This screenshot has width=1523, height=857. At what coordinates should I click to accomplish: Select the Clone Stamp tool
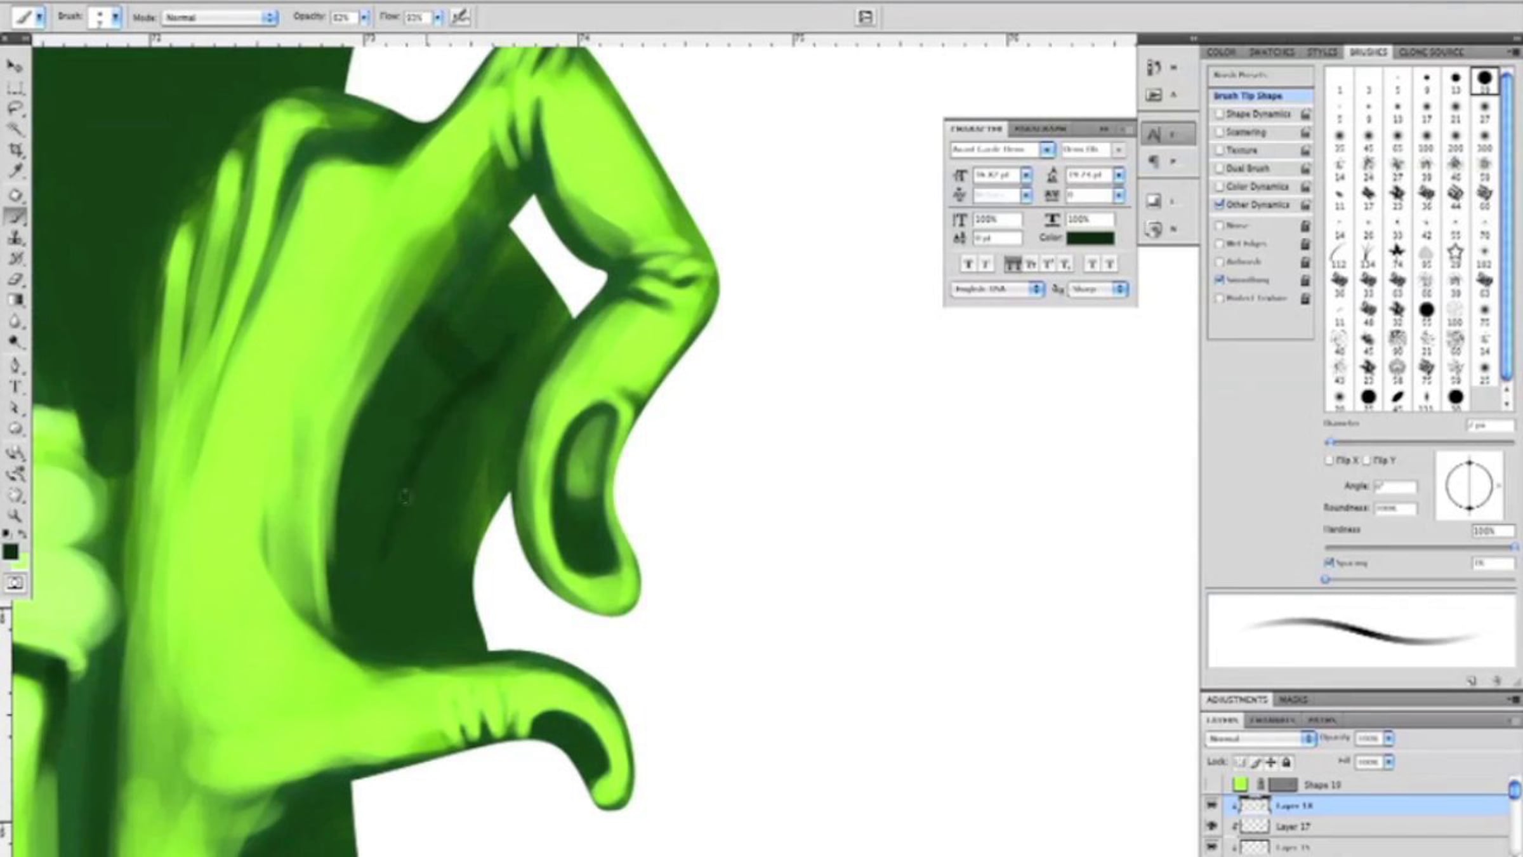(15, 238)
